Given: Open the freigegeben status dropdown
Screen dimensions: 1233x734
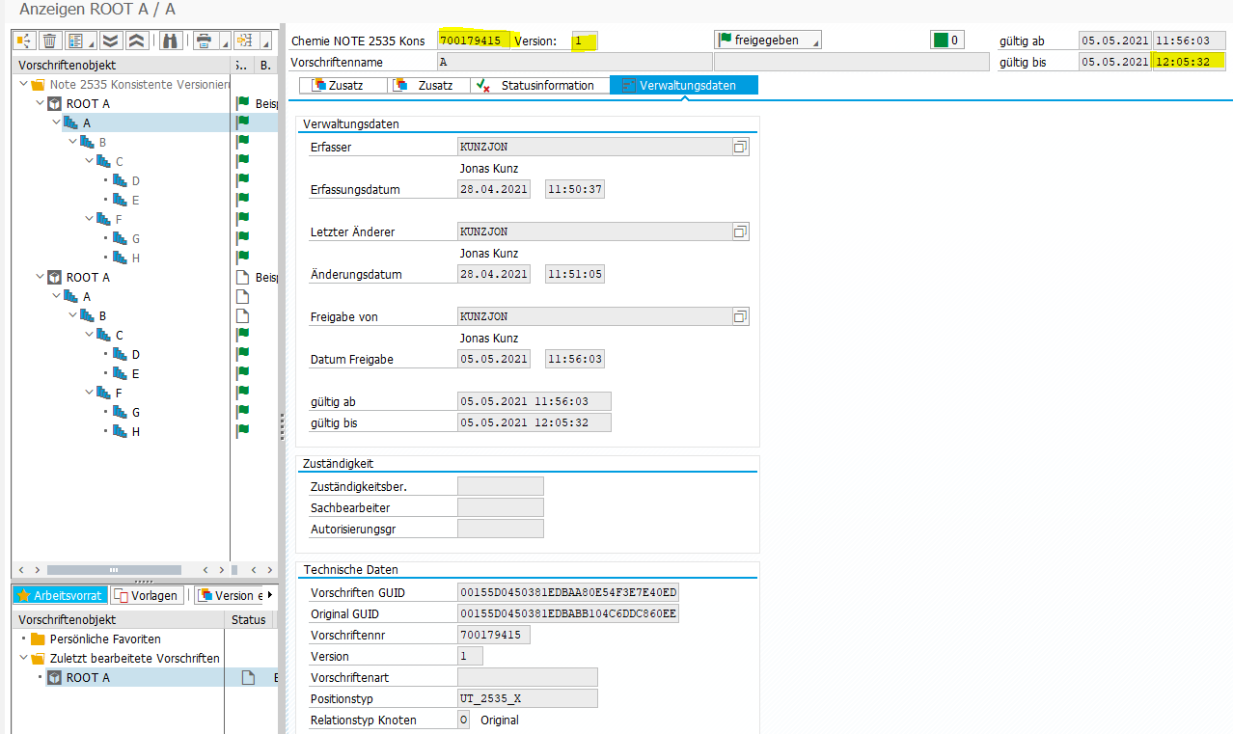Looking at the screenshot, I should click(x=767, y=41).
